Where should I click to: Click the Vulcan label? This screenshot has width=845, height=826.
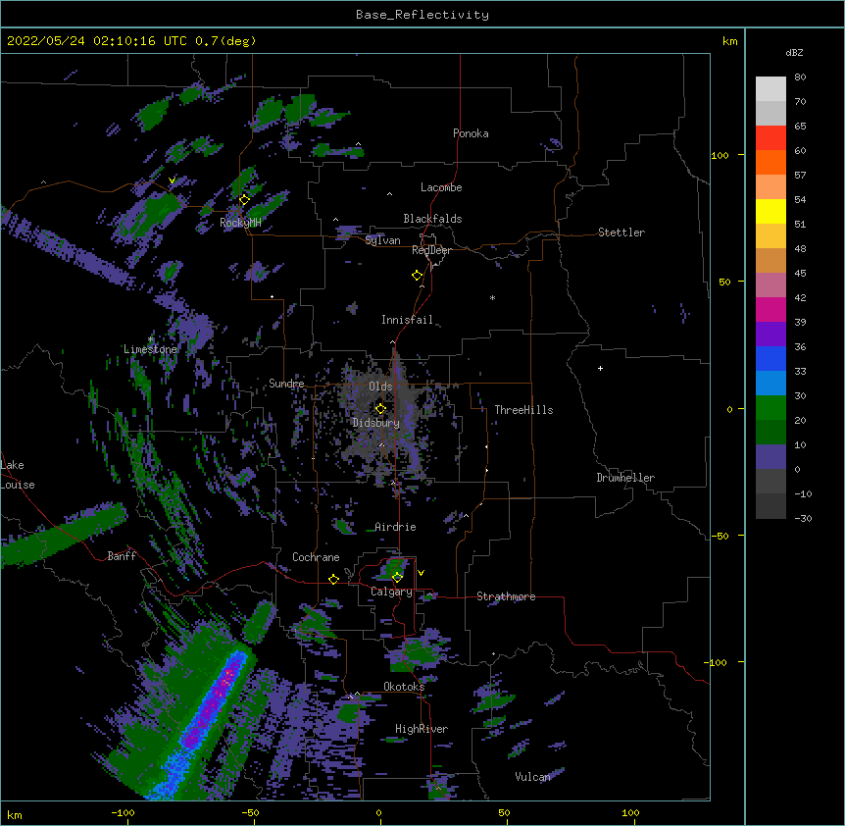pyautogui.click(x=532, y=777)
